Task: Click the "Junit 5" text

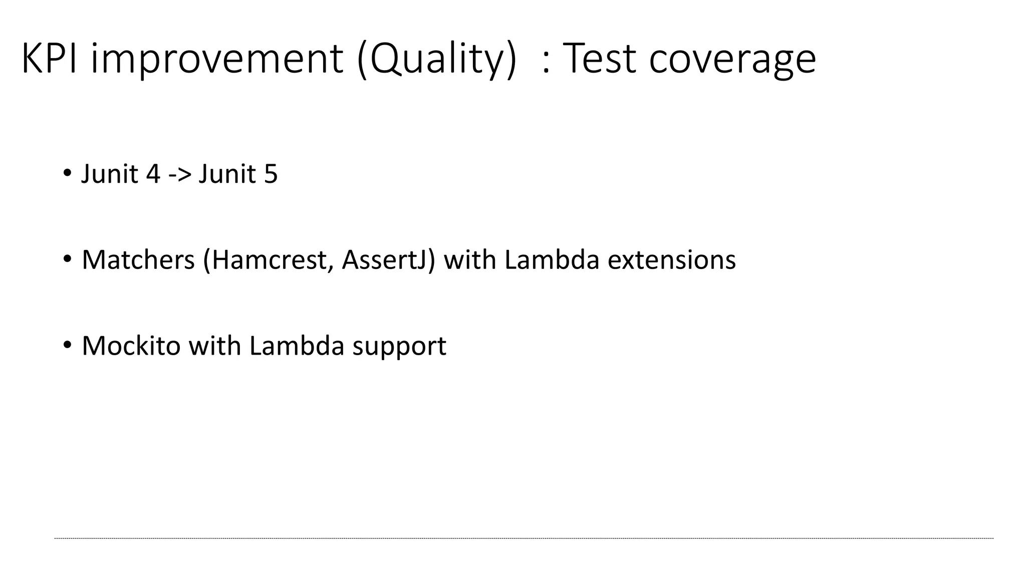Action: pyautogui.click(x=238, y=174)
